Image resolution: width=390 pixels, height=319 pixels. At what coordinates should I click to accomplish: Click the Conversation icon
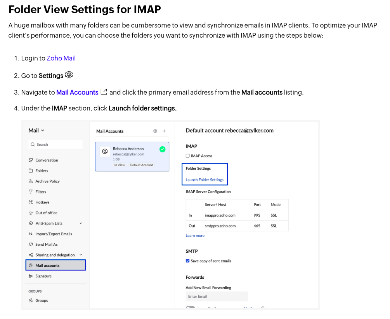click(x=31, y=160)
